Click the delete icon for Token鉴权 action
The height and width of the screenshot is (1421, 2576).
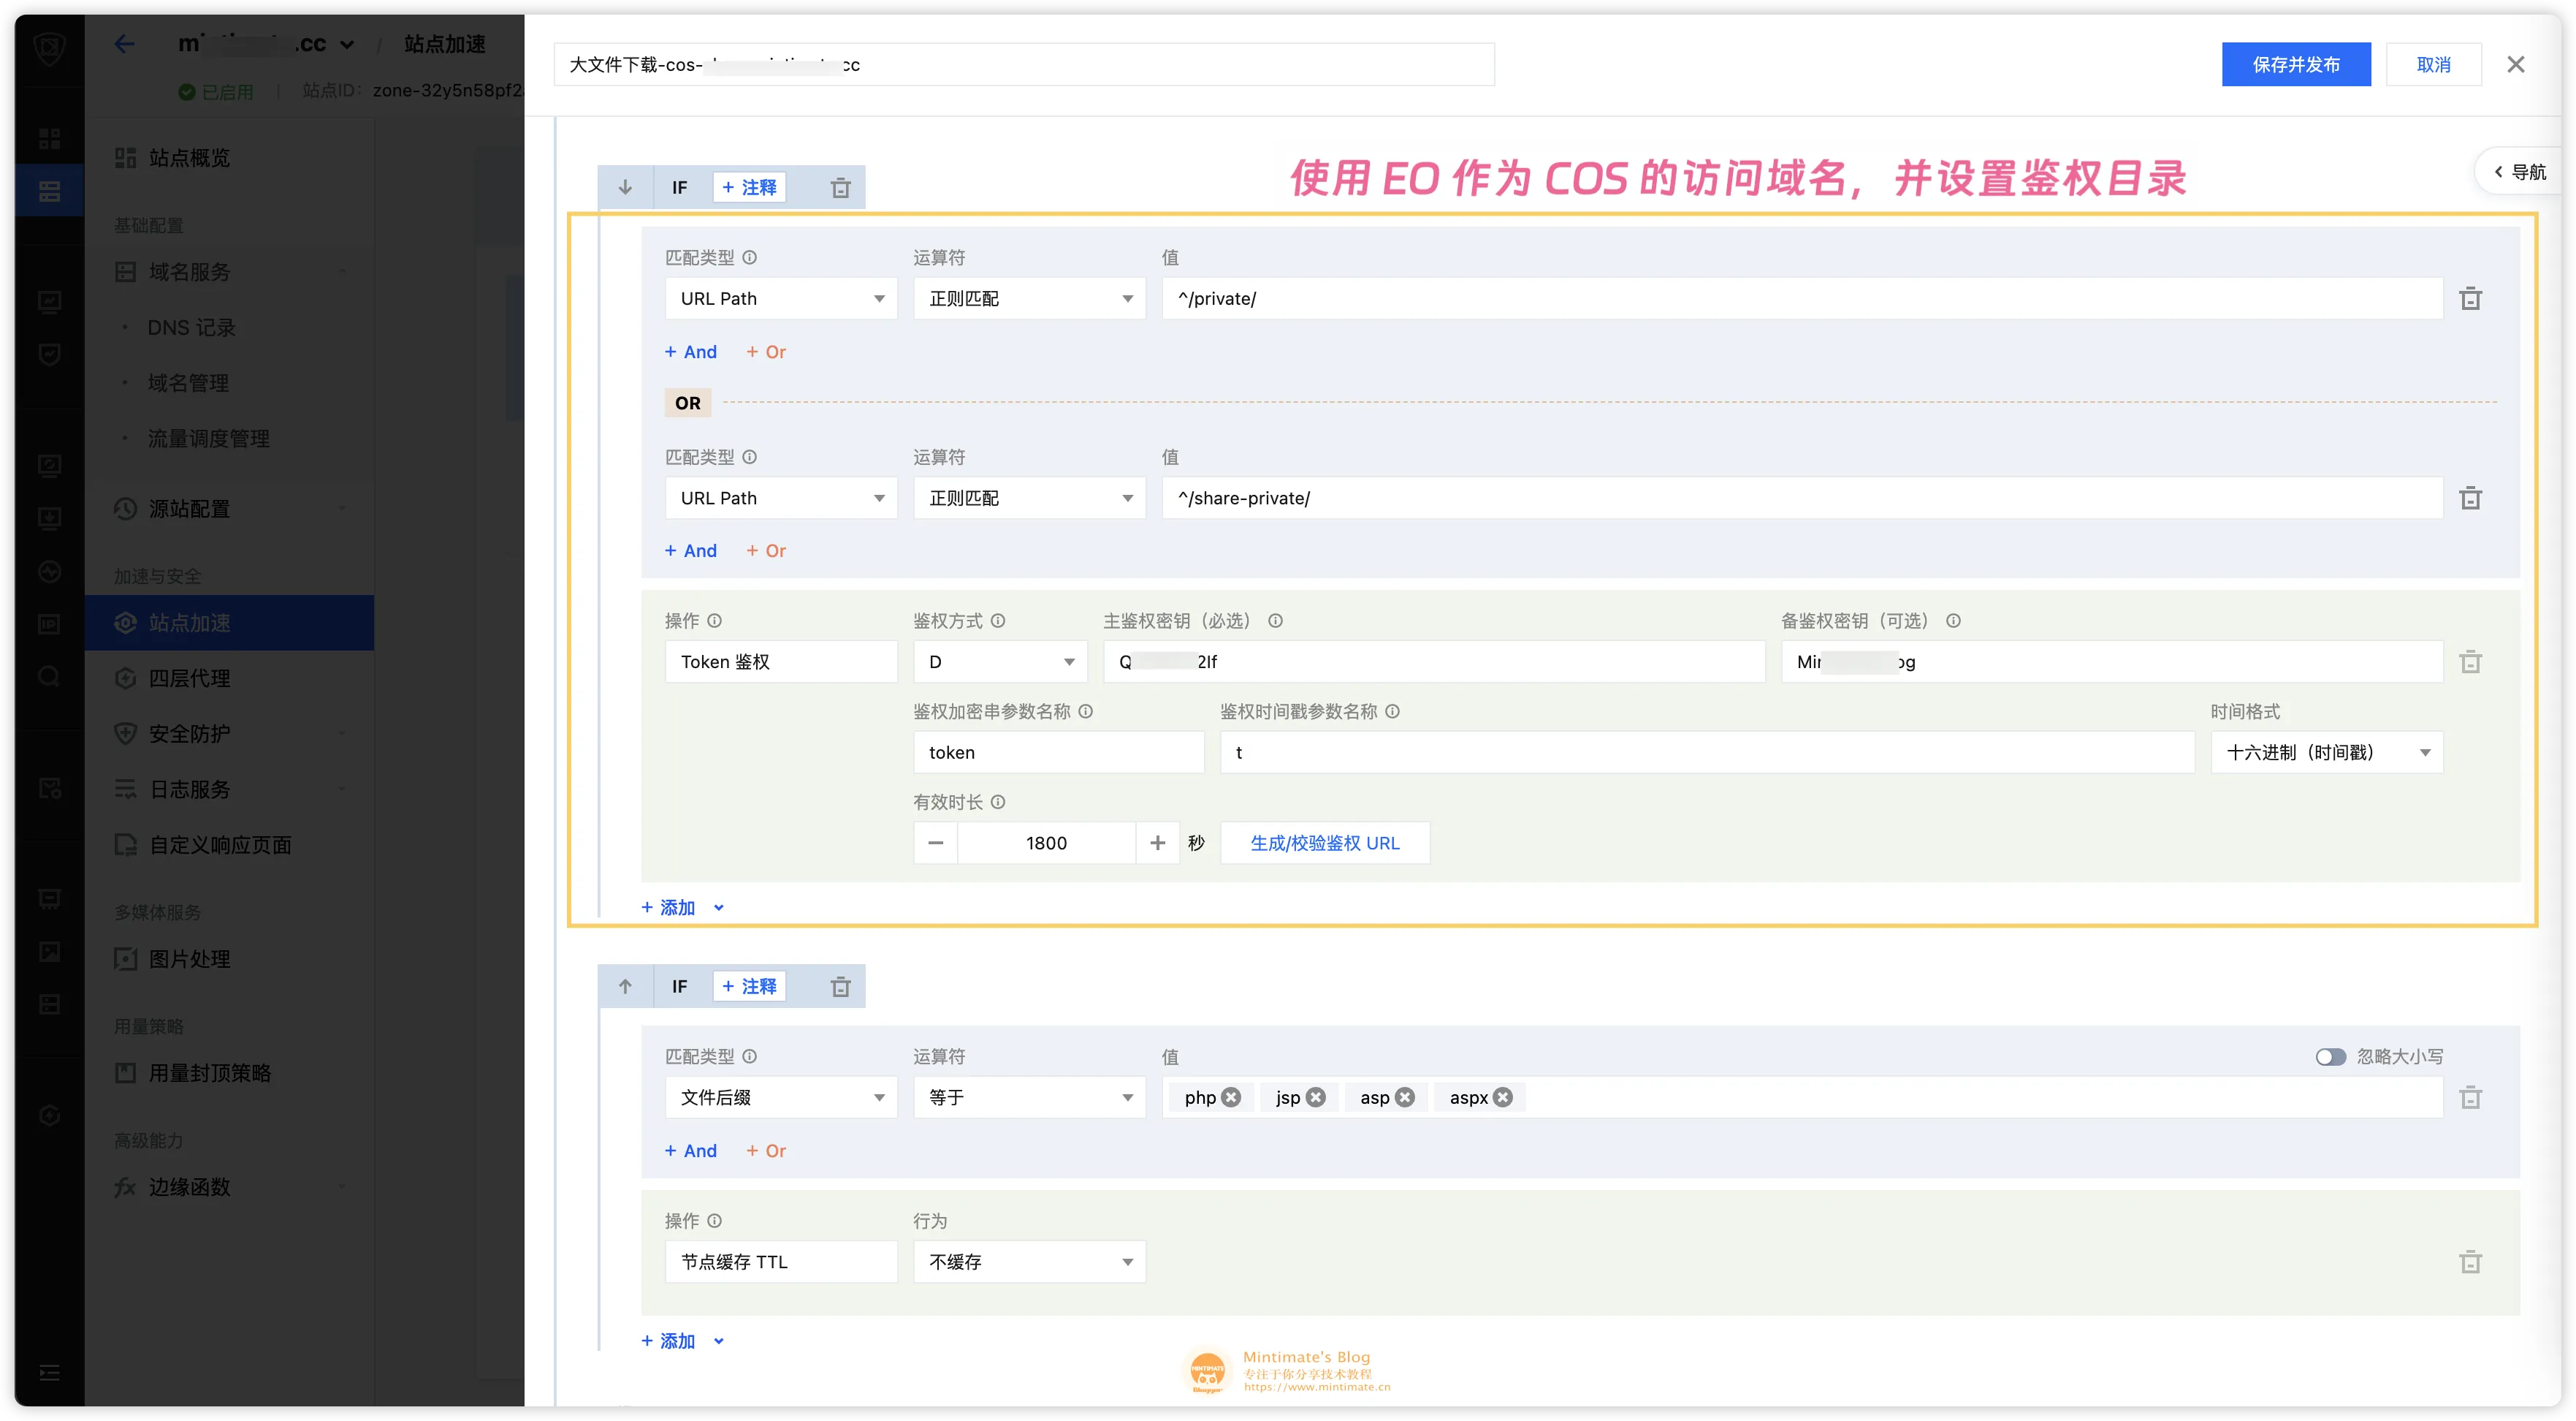tap(2471, 662)
